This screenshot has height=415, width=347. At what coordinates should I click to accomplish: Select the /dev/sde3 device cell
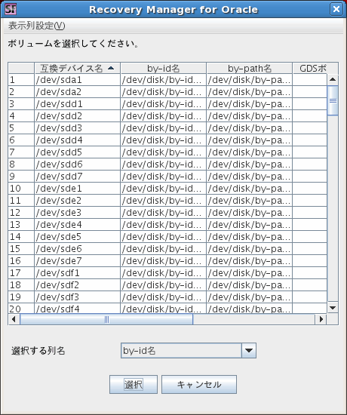click(77, 213)
